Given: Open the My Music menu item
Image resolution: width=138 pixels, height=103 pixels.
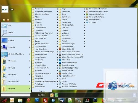Looking at the screenshot, I should (x=16, y=68).
